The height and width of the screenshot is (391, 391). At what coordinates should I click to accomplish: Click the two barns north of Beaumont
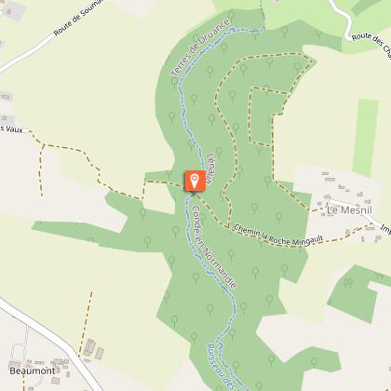click(93, 349)
